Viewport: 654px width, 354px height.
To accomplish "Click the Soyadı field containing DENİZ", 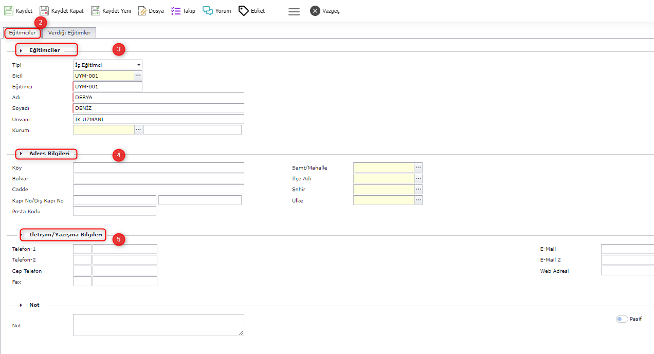I will click(158, 108).
